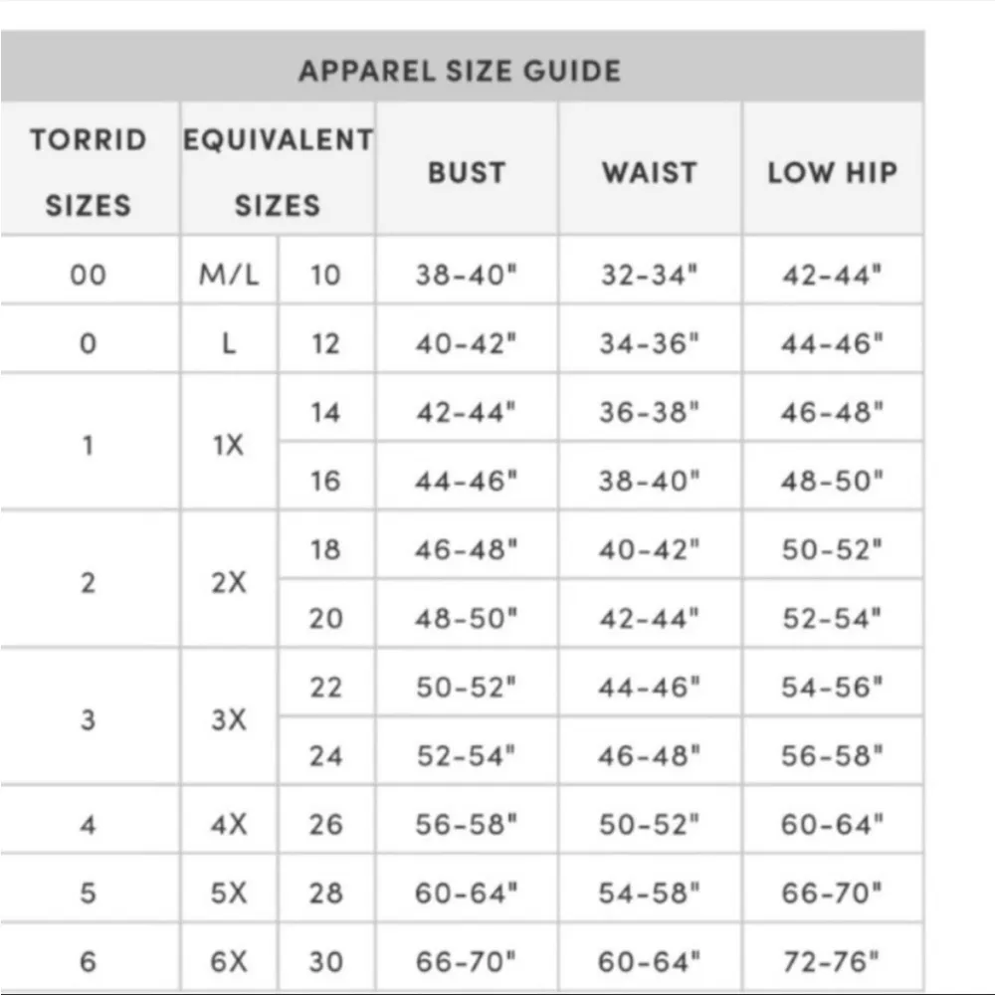Click the 2X equivalent size cell
995x995 pixels.
tap(229, 582)
